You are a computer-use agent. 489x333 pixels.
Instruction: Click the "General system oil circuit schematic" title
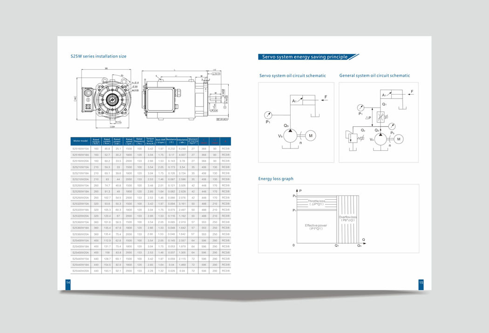click(x=374, y=75)
